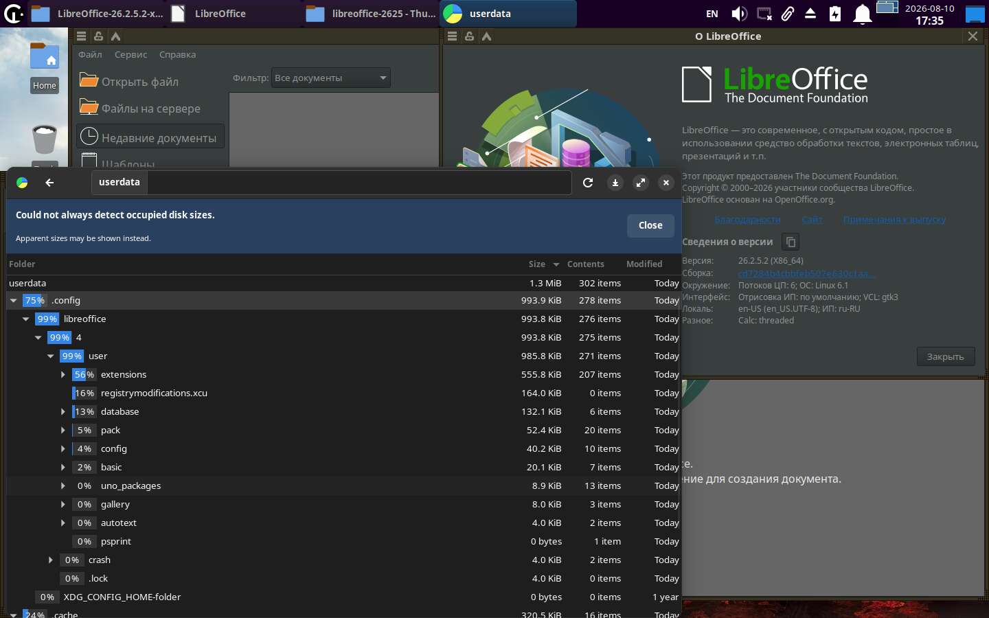Open the Благодарности link
Image resolution: width=989 pixels, height=618 pixels.
tap(747, 220)
